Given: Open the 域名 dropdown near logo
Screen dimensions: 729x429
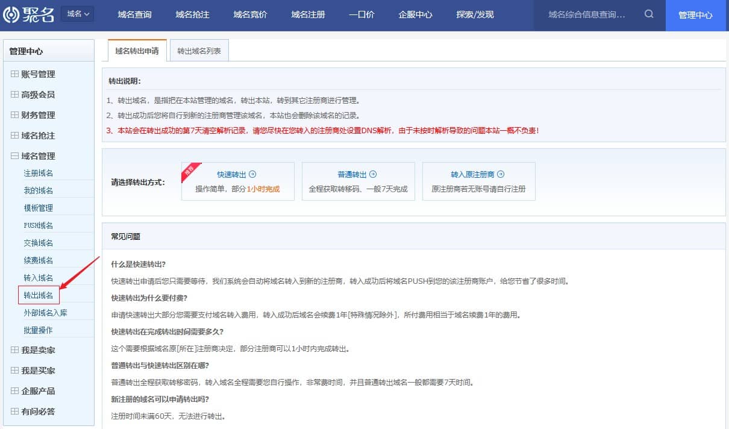Looking at the screenshot, I should 78,14.
